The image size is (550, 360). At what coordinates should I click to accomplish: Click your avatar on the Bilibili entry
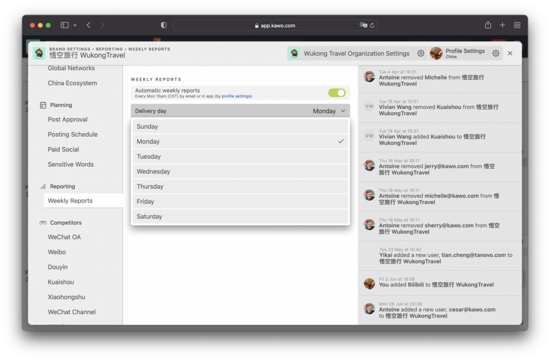point(370,284)
